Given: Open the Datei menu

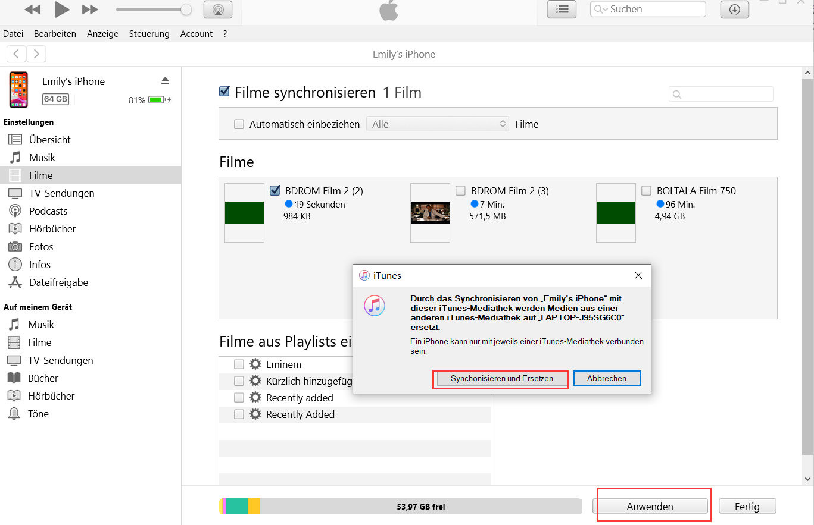Looking at the screenshot, I should click(13, 34).
